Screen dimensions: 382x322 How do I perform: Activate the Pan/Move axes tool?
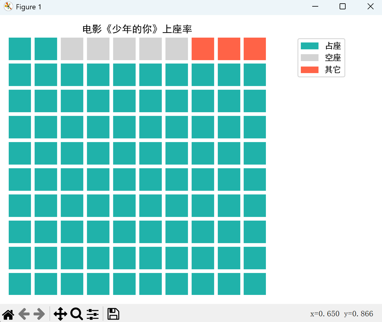60,314
